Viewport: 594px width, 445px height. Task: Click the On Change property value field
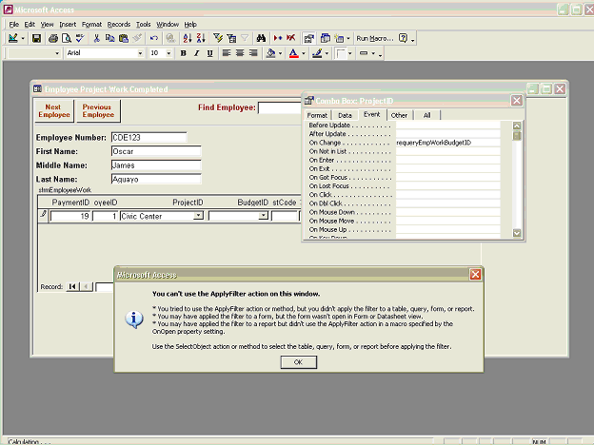(447, 143)
